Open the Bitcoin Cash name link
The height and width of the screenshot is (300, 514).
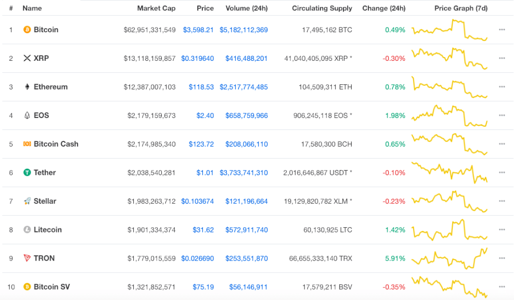56,144
